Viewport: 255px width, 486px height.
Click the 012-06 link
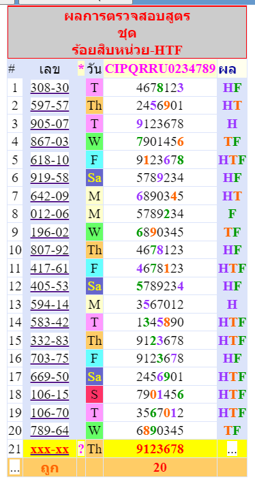pos(50,214)
